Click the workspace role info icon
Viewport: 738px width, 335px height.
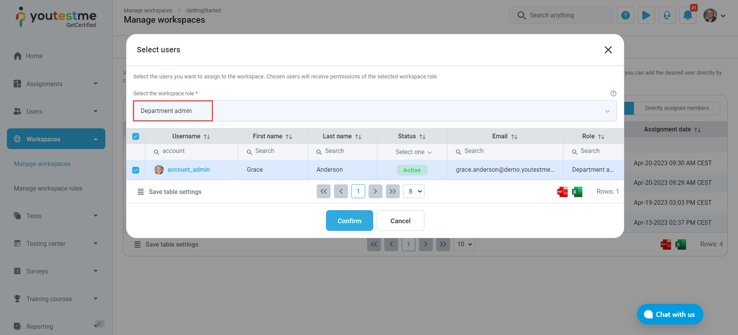(x=613, y=94)
